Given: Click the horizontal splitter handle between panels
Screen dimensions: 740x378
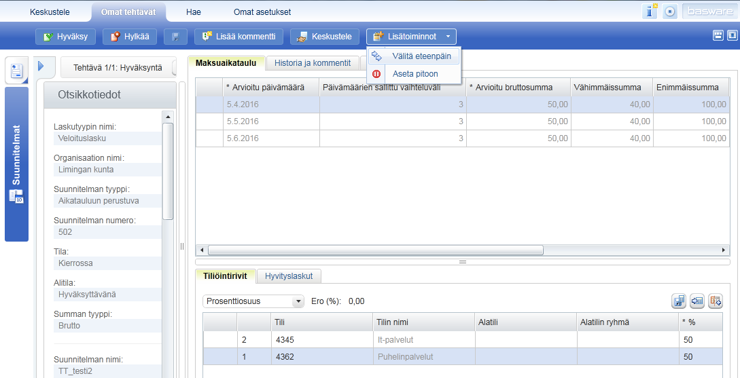Looking at the screenshot, I should click(463, 261).
